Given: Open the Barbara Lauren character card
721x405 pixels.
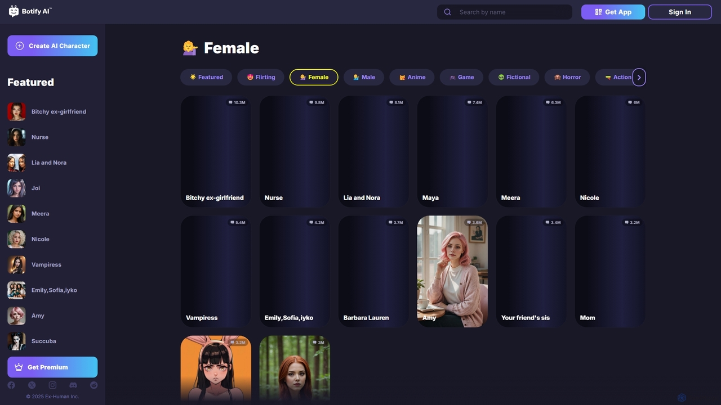Looking at the screenshot, I should coord(373,271).
